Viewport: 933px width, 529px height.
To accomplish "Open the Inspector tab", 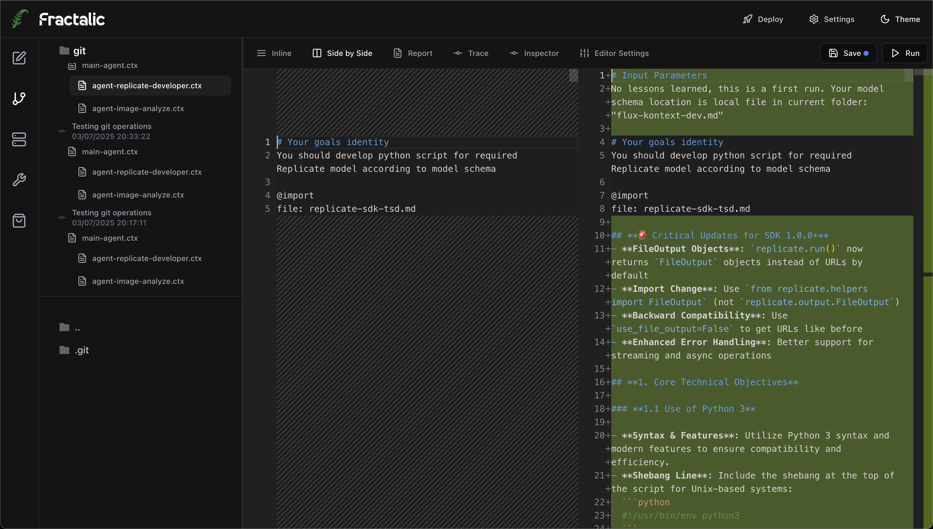I will pos(534,53).
